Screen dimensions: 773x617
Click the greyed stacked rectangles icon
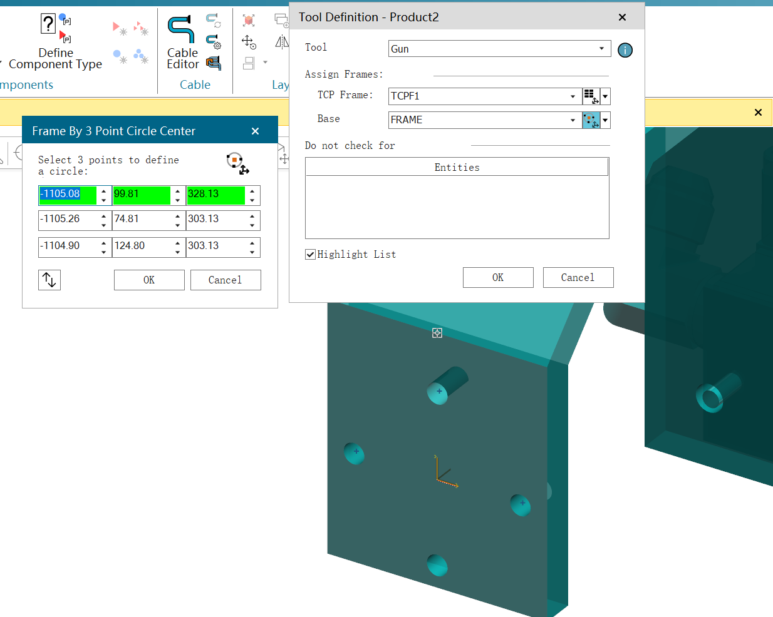point(249,63)
